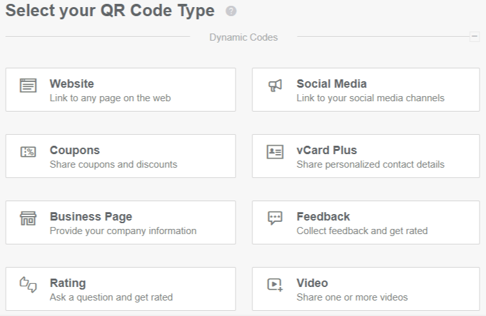Pick the Coupons title text
The image size is (486, 316).
coord(75,150)
